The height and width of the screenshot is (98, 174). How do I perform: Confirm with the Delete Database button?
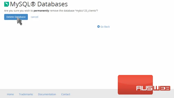click(x=16, y=17)
